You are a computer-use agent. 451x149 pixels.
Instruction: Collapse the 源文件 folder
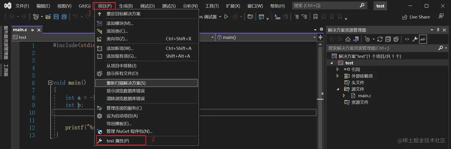pos(338,89)
